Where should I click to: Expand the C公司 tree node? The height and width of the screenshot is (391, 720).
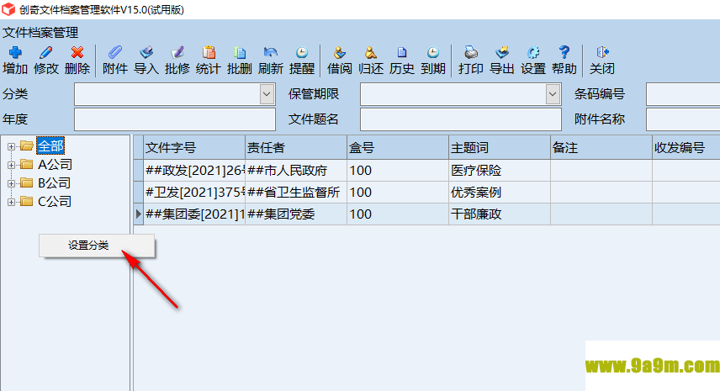click(x=11, y=202)
